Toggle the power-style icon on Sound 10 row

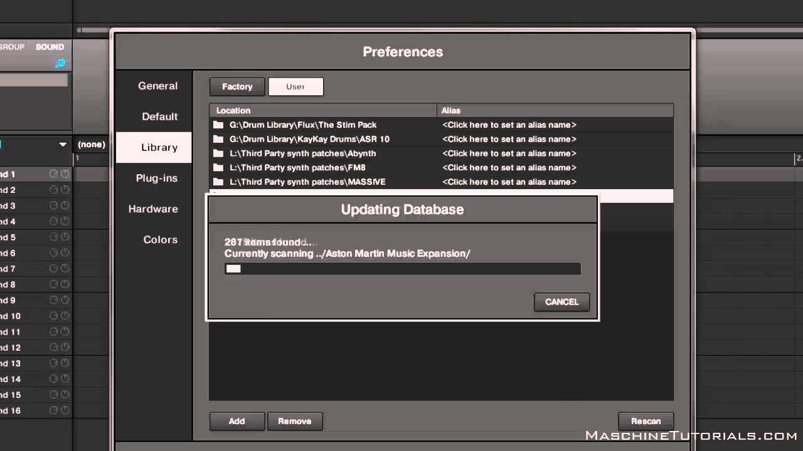(x=65, y=316)
